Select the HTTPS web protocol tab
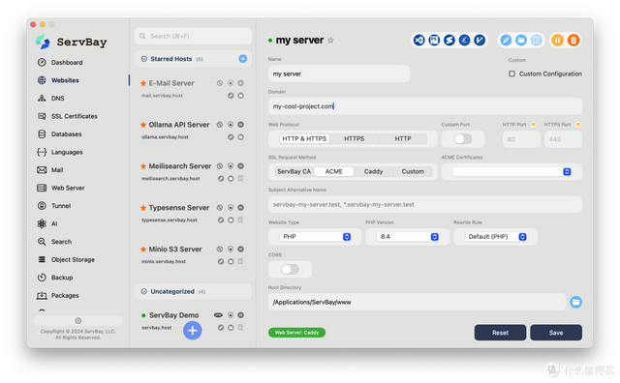Screen dimensions: 620x383 pos(354,138)
